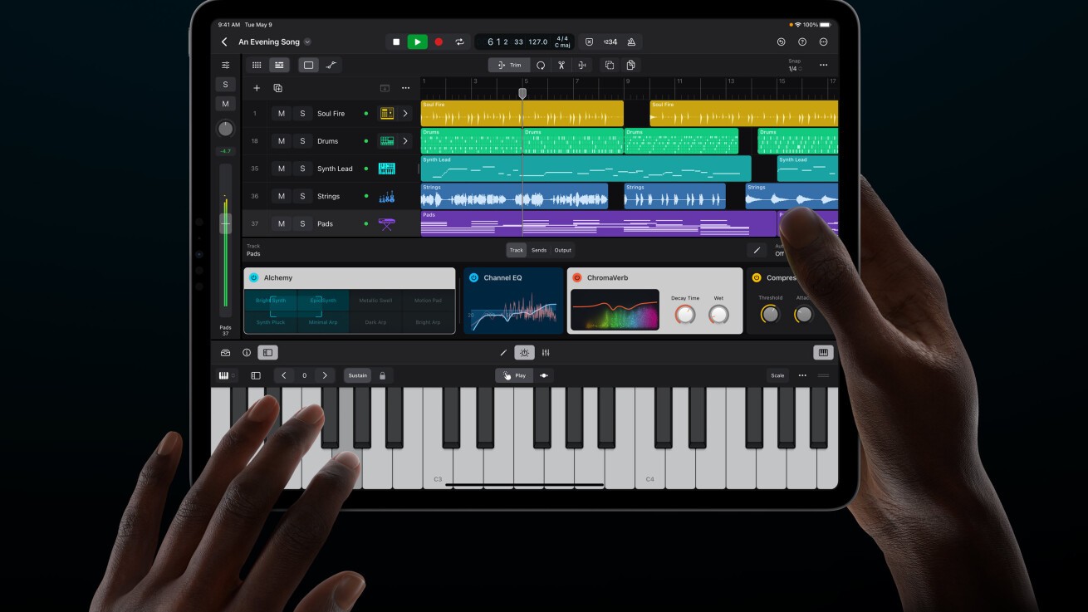Select the Trim tool in the toolbar
The image size is (1088, 612).
(508, 64)
